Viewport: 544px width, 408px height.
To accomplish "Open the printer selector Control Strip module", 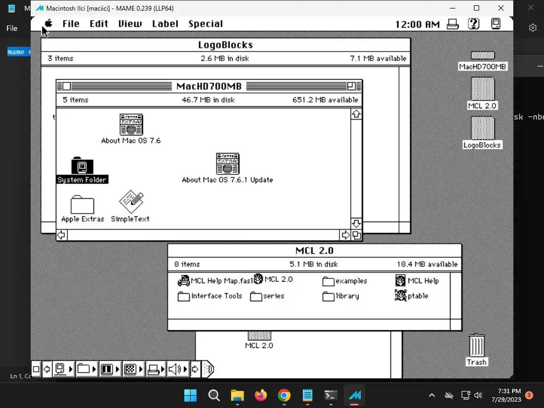I will [156, 369].
